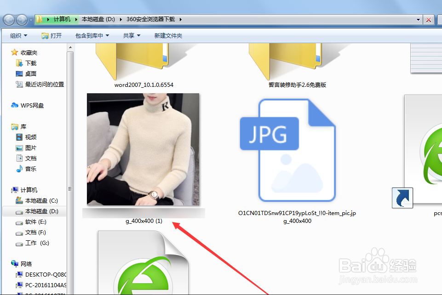Image resolution: width=442 pixels, height=295 pixels.
Task: Select 软件 (E:) drive
Action: click(x=35, y=222)
